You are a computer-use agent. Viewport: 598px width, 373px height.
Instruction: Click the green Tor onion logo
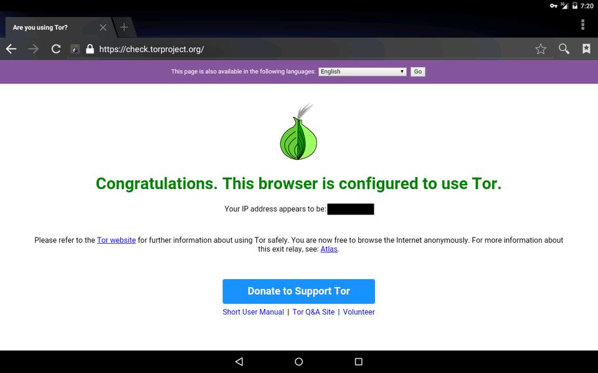tap(298, 132)
